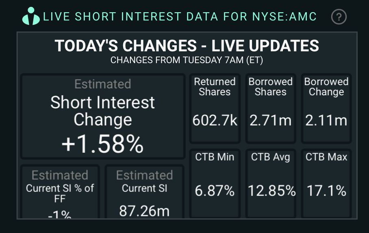Open the help question mark icon
Screen dimensions: 369x233
[339, 17]
